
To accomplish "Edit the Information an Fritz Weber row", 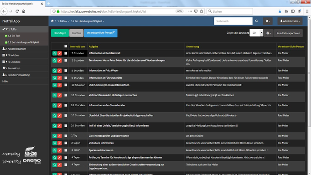I will click(59, 71).
